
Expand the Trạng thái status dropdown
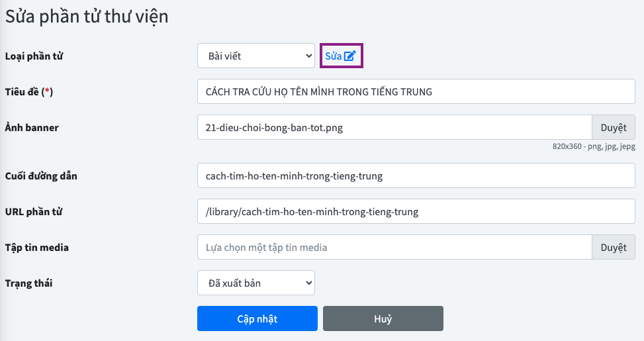click(256, 283)
